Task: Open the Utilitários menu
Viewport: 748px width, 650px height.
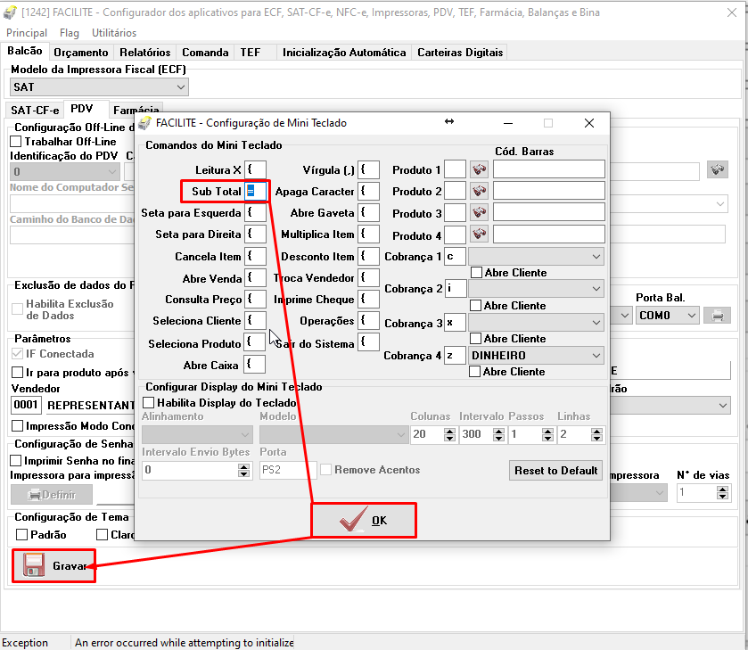Action: (114, 32)
